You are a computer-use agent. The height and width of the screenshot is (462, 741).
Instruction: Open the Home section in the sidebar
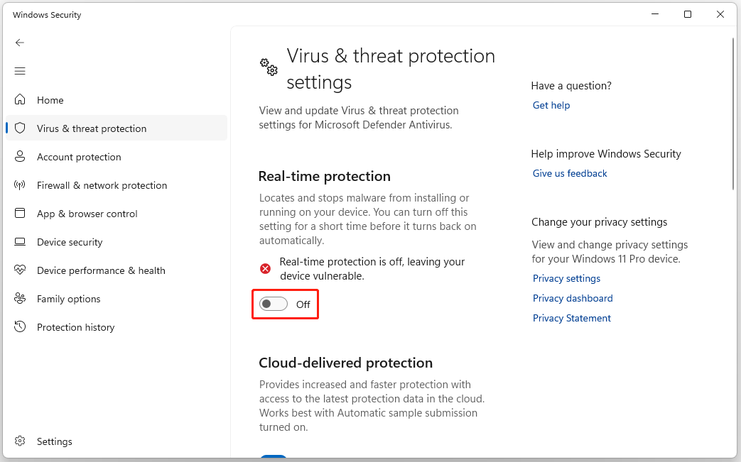tap(48, 99)
